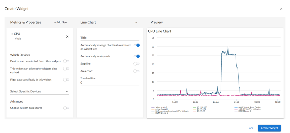
Task: Close the Create Widget dialog
Action: coord(281,9)
